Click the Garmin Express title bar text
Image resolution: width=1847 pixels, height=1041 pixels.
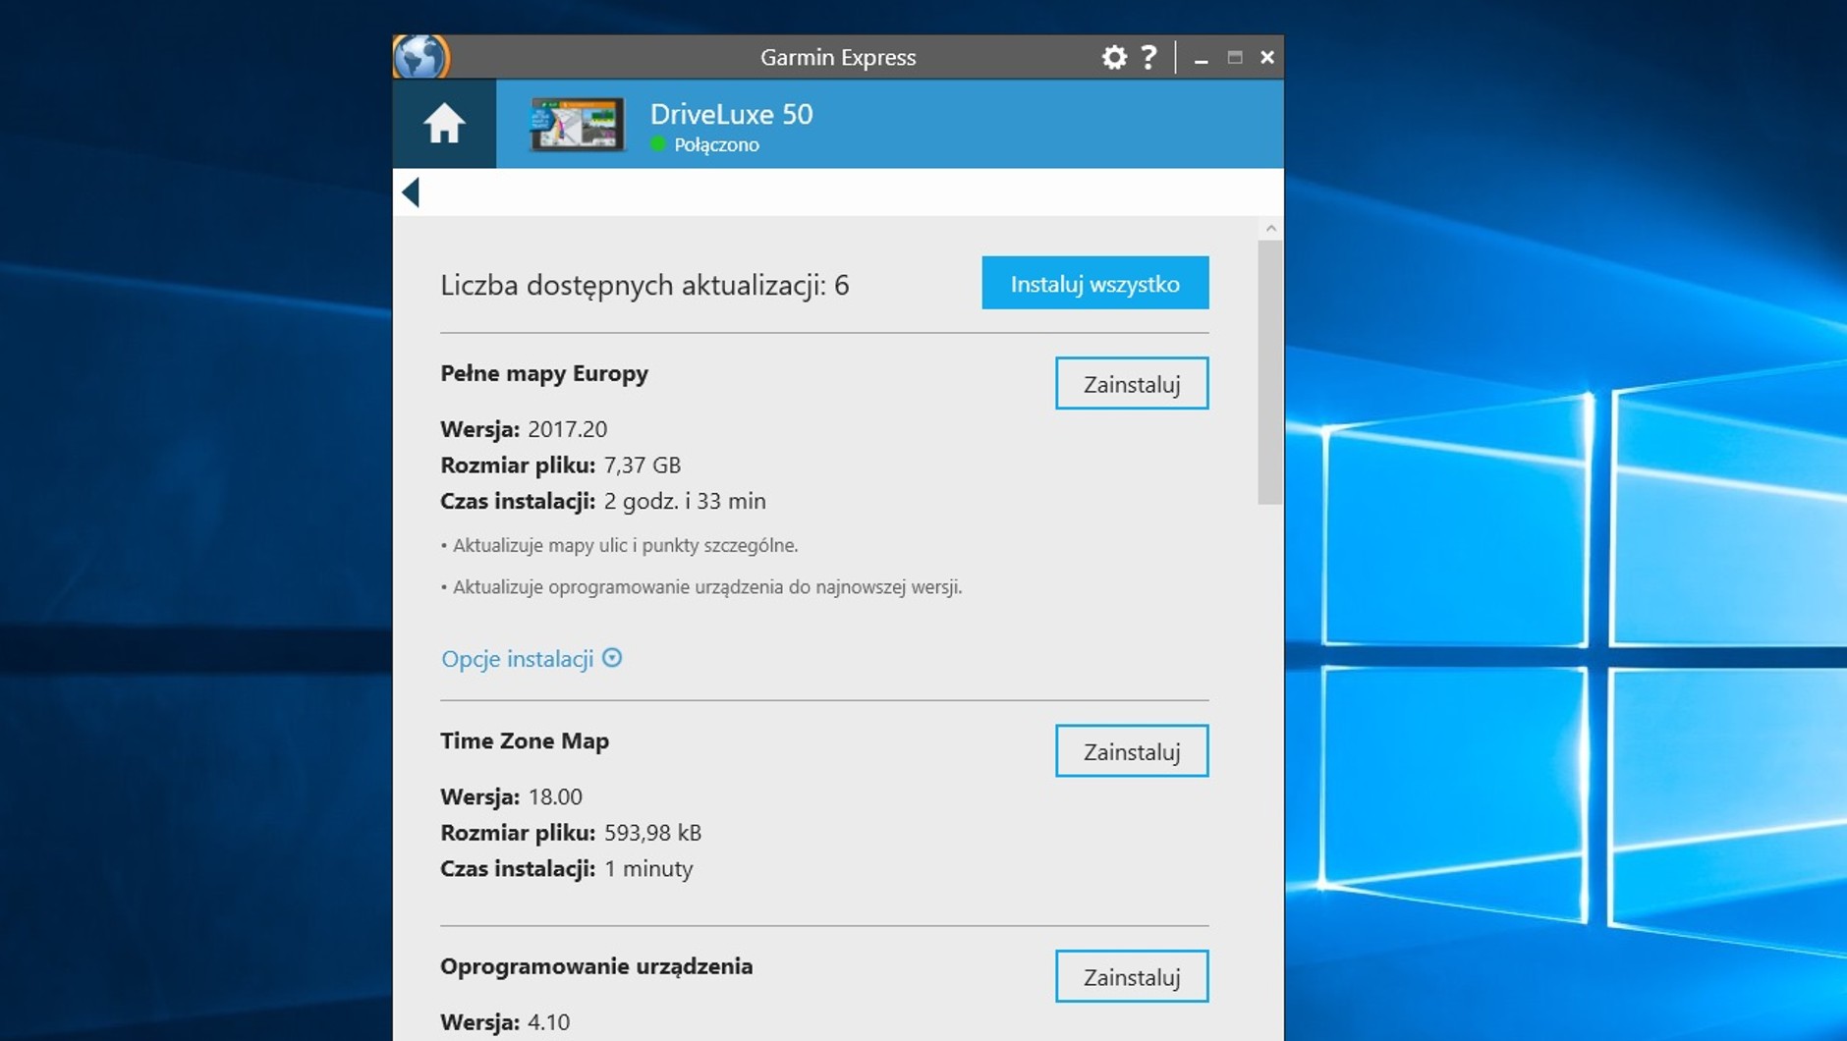(838, 57)
